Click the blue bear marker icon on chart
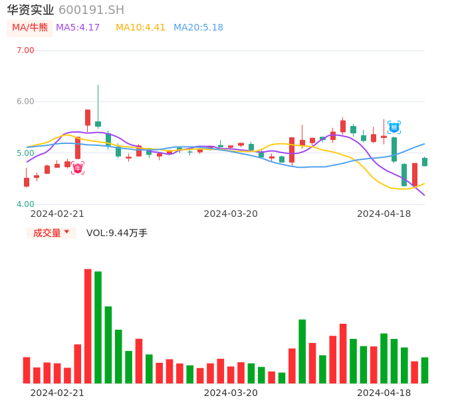Viewport: 456px width, 402px height. [x=394, y=127]
